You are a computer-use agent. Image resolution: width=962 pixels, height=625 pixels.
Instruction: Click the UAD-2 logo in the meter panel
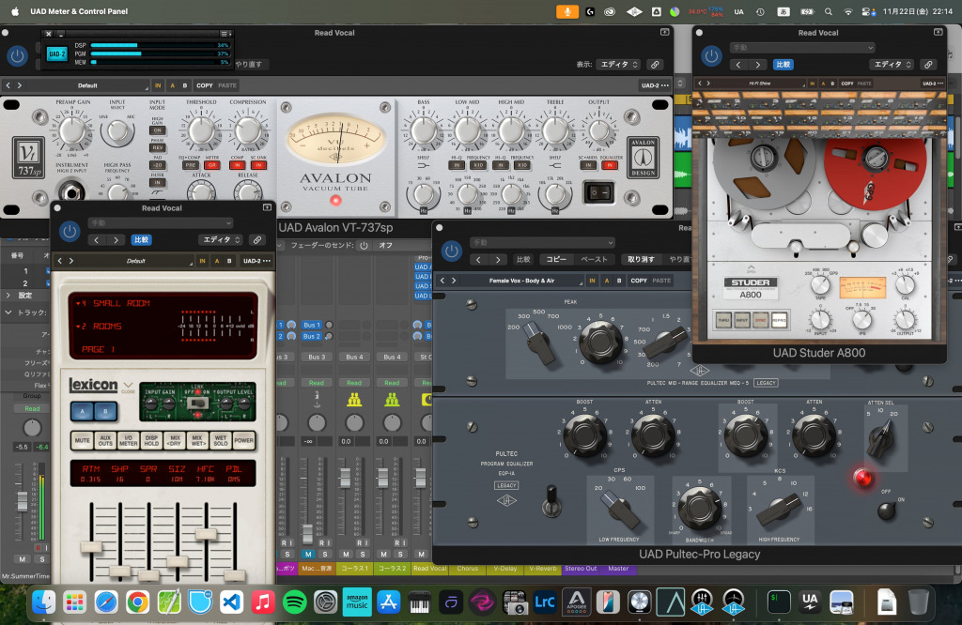[56, 54]
